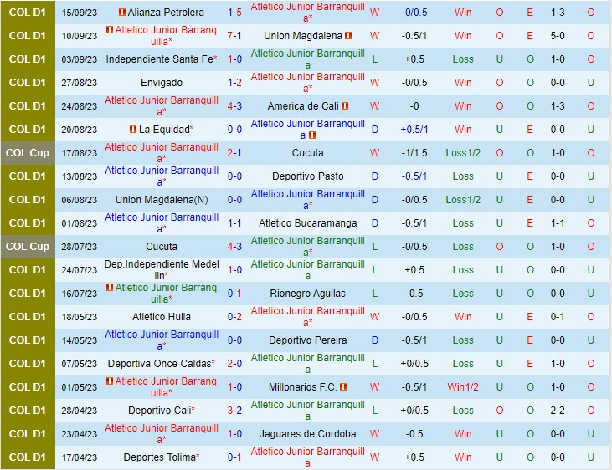Open the 7-1 score against Union Magdalena

tap(234, 36)
